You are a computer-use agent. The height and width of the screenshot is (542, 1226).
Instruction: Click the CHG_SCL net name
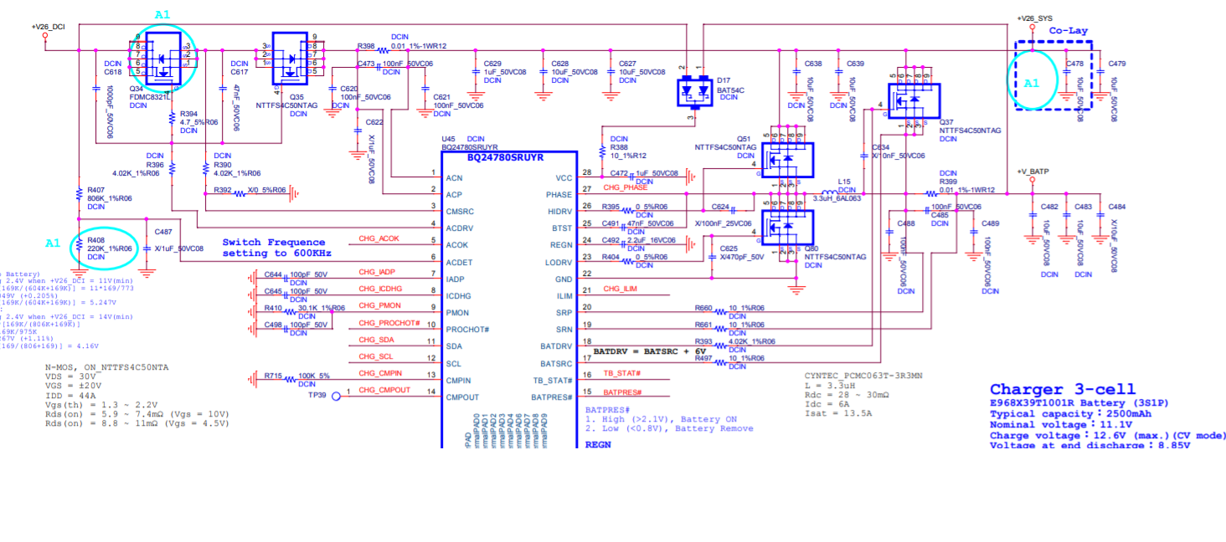(376, 356)
